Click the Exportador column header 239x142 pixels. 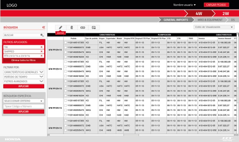[111, 38]
